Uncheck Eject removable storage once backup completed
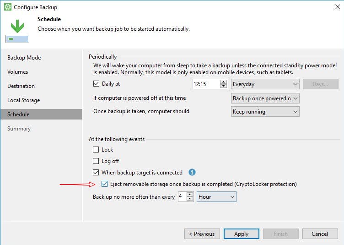The height and width of the screenshot is (245, 344). (x=105, y=184)
